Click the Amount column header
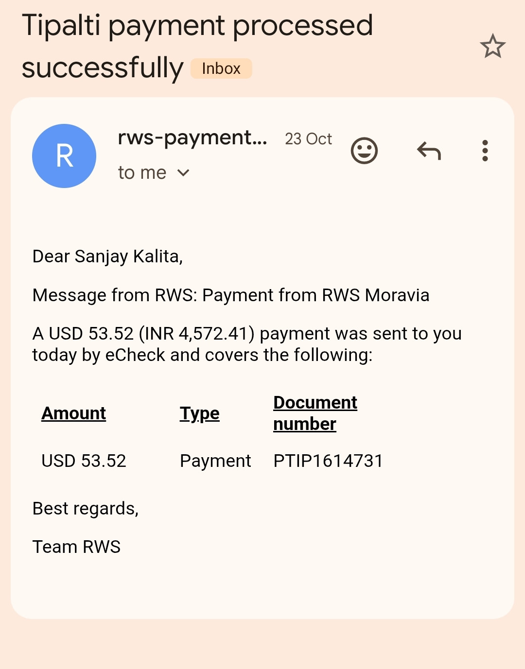 click(73, 413)
